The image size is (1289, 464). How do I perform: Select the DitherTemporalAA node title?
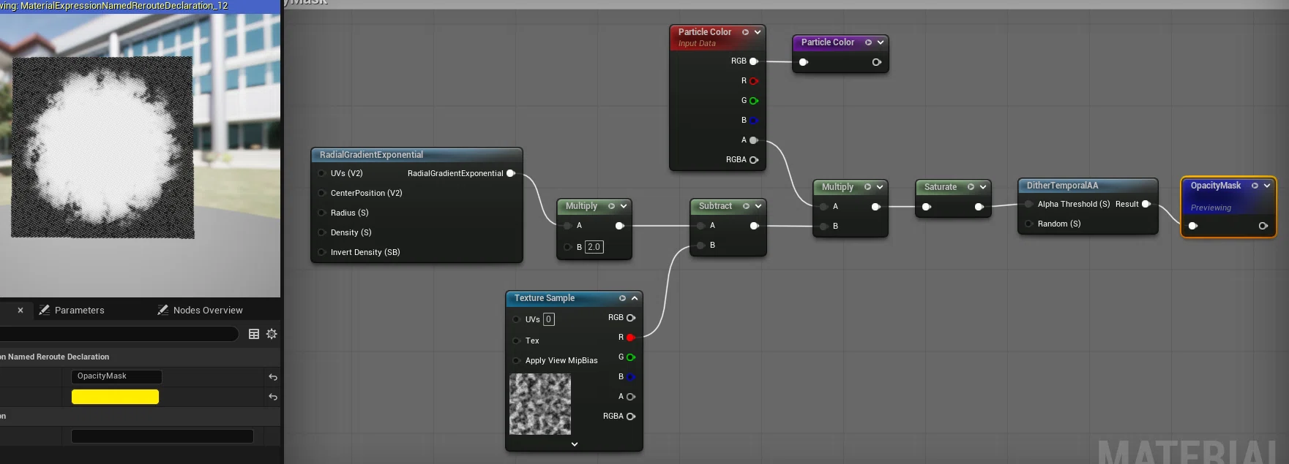point(1062,186)
